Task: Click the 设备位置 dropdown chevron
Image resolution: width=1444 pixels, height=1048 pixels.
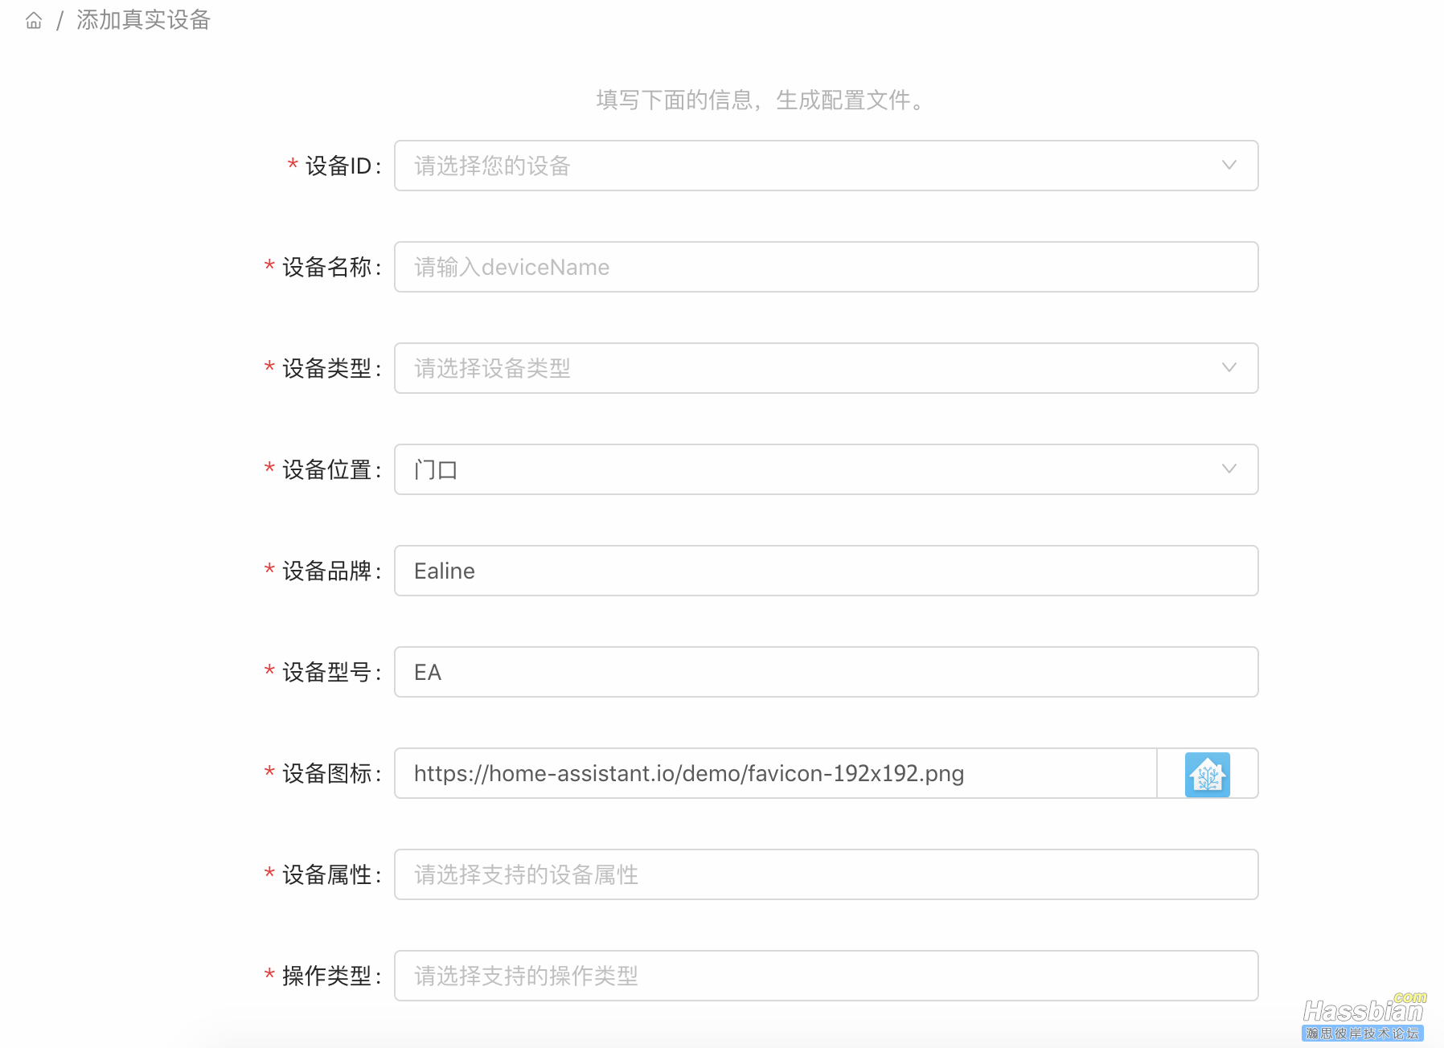Action: (1229, 469)
